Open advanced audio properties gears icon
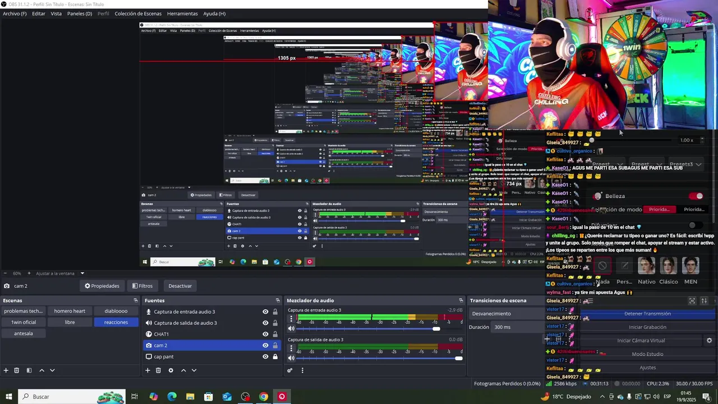 pyautogui.click(x=290, y=370)
